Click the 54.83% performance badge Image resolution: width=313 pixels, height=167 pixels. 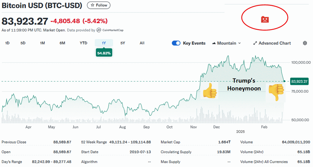(x=104, y=53)
